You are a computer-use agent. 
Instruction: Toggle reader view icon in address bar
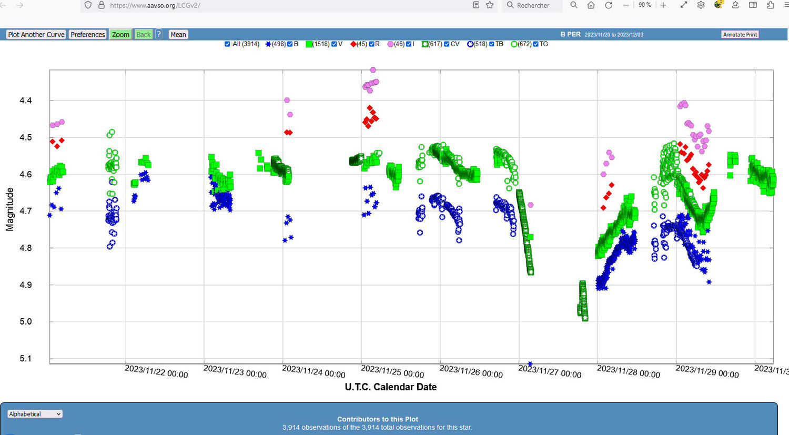click(476, 5)
